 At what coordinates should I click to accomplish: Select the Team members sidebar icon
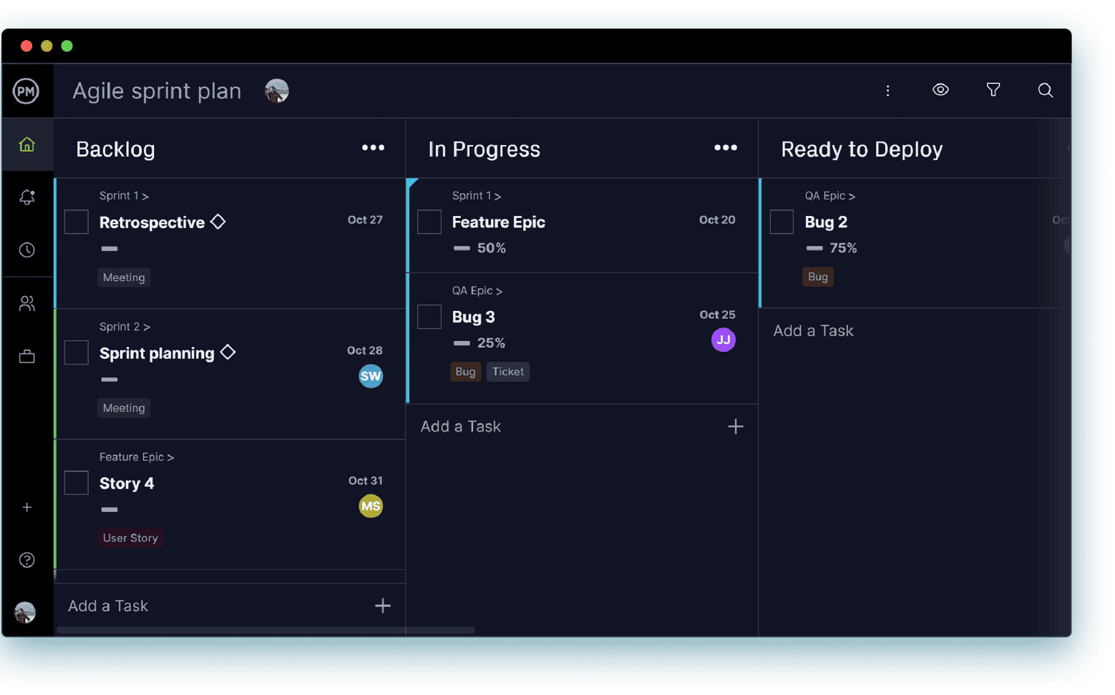click(x=26, y=303)
